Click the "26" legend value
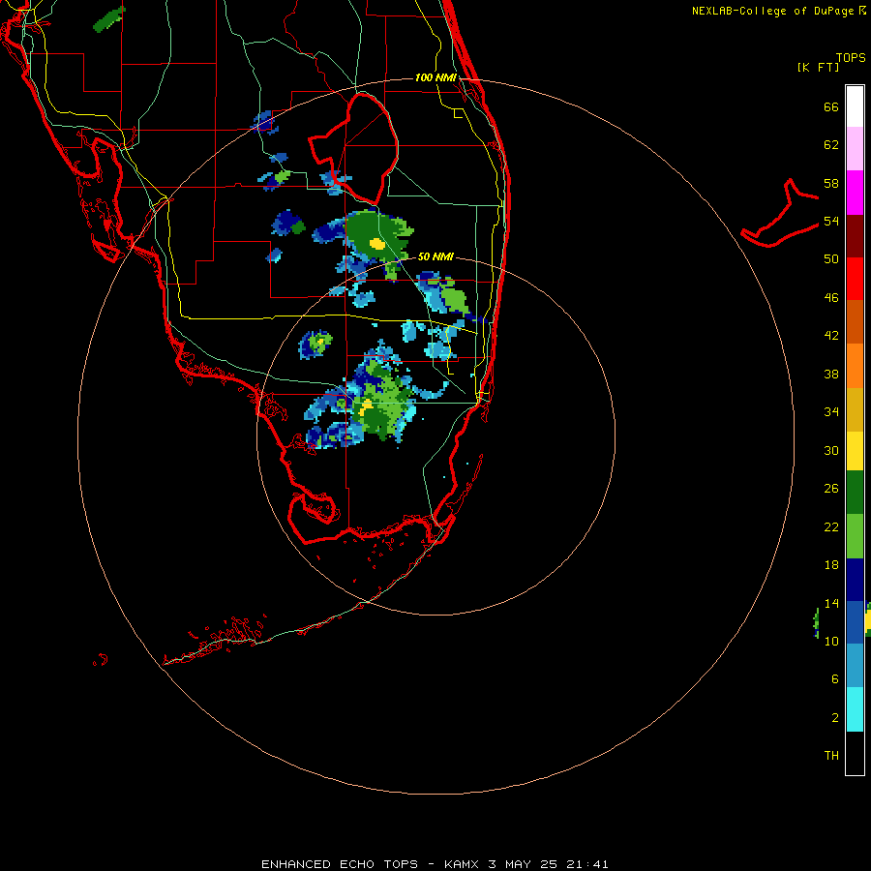This screenshot has width=871, height=871. coord(831,489)
